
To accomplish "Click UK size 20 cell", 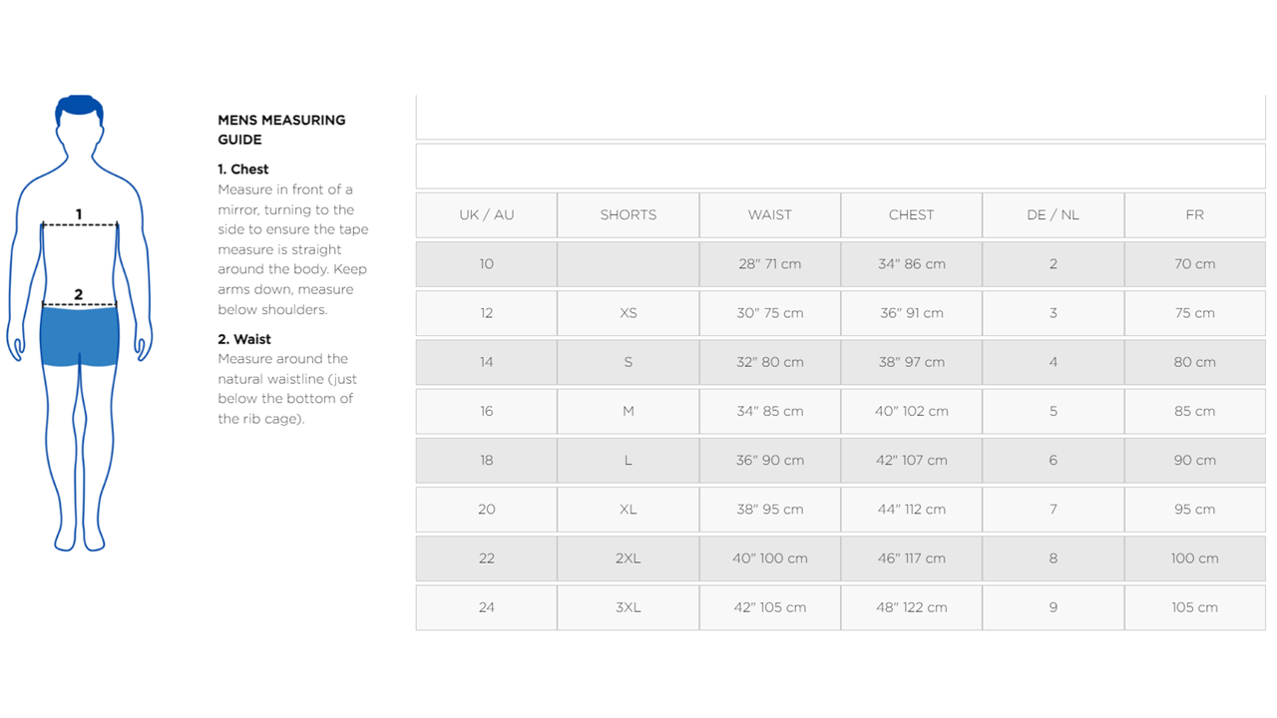I will [486, 509].
